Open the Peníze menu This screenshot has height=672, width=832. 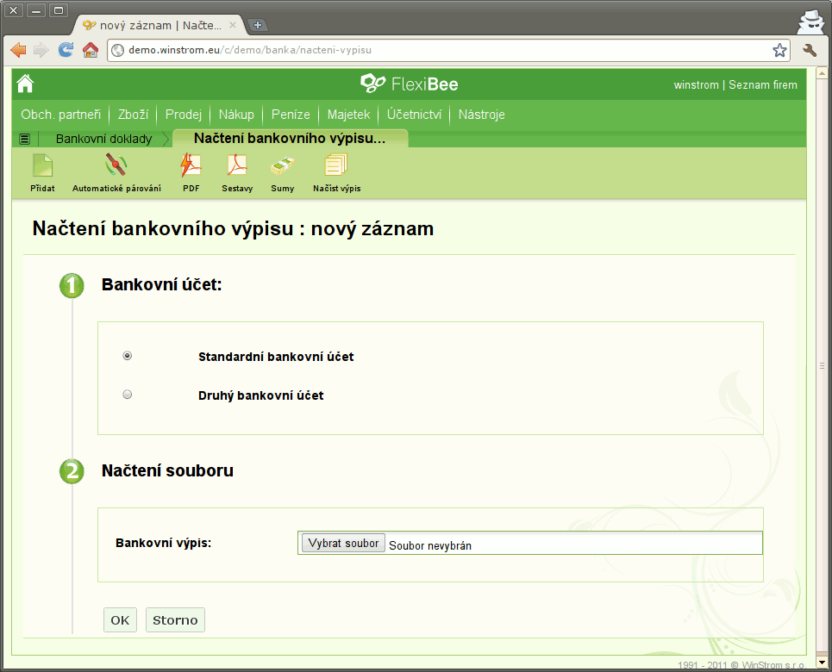[x=291, y=115]
